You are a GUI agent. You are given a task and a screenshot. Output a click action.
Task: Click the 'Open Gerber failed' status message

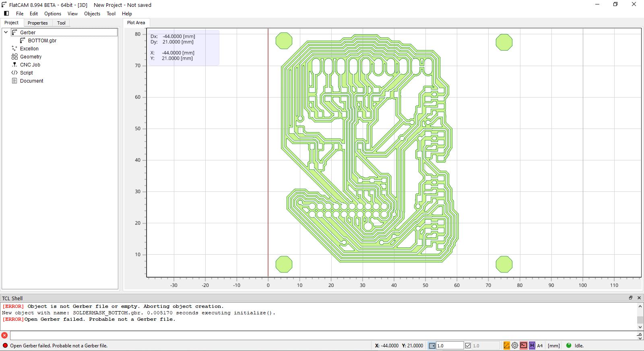[59, 346]
